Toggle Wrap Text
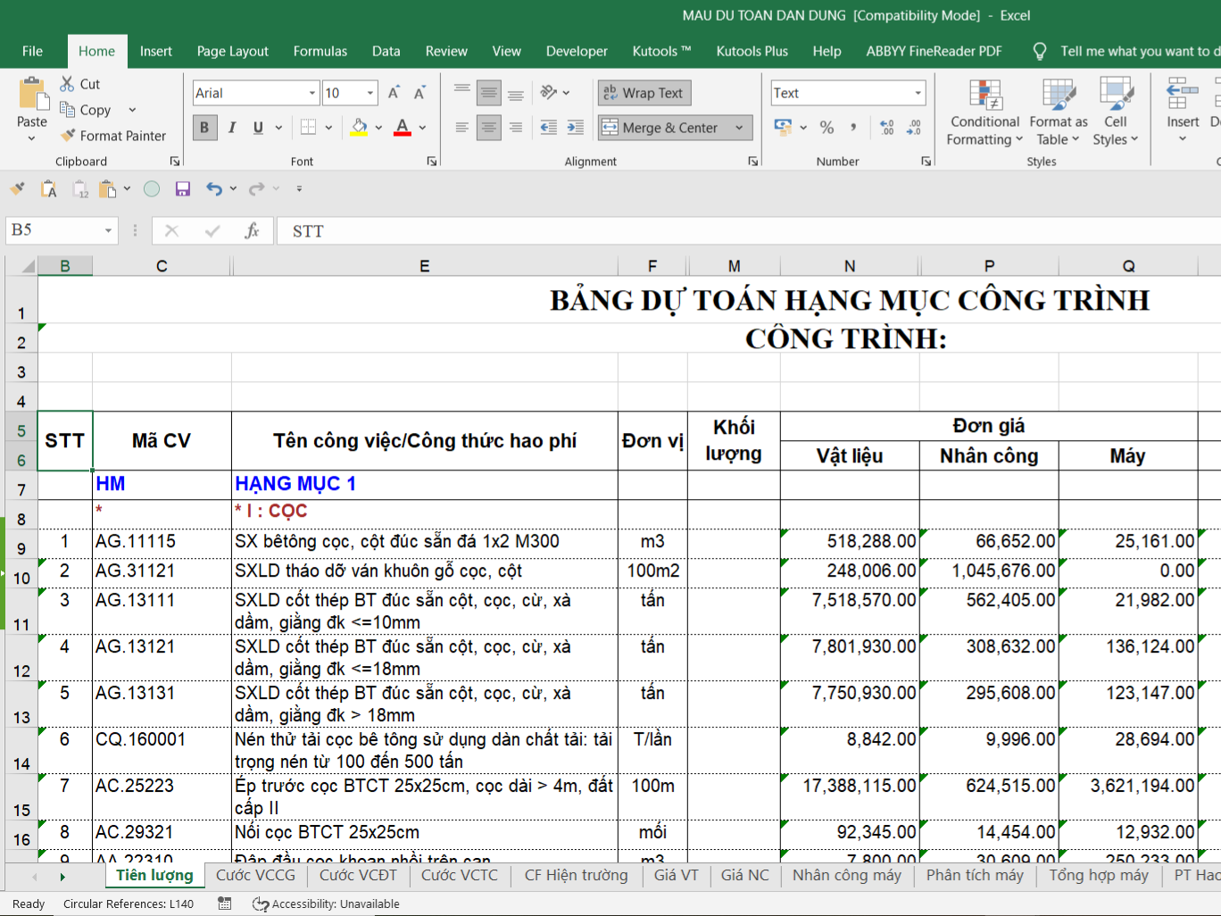 [x=644, y=93]
